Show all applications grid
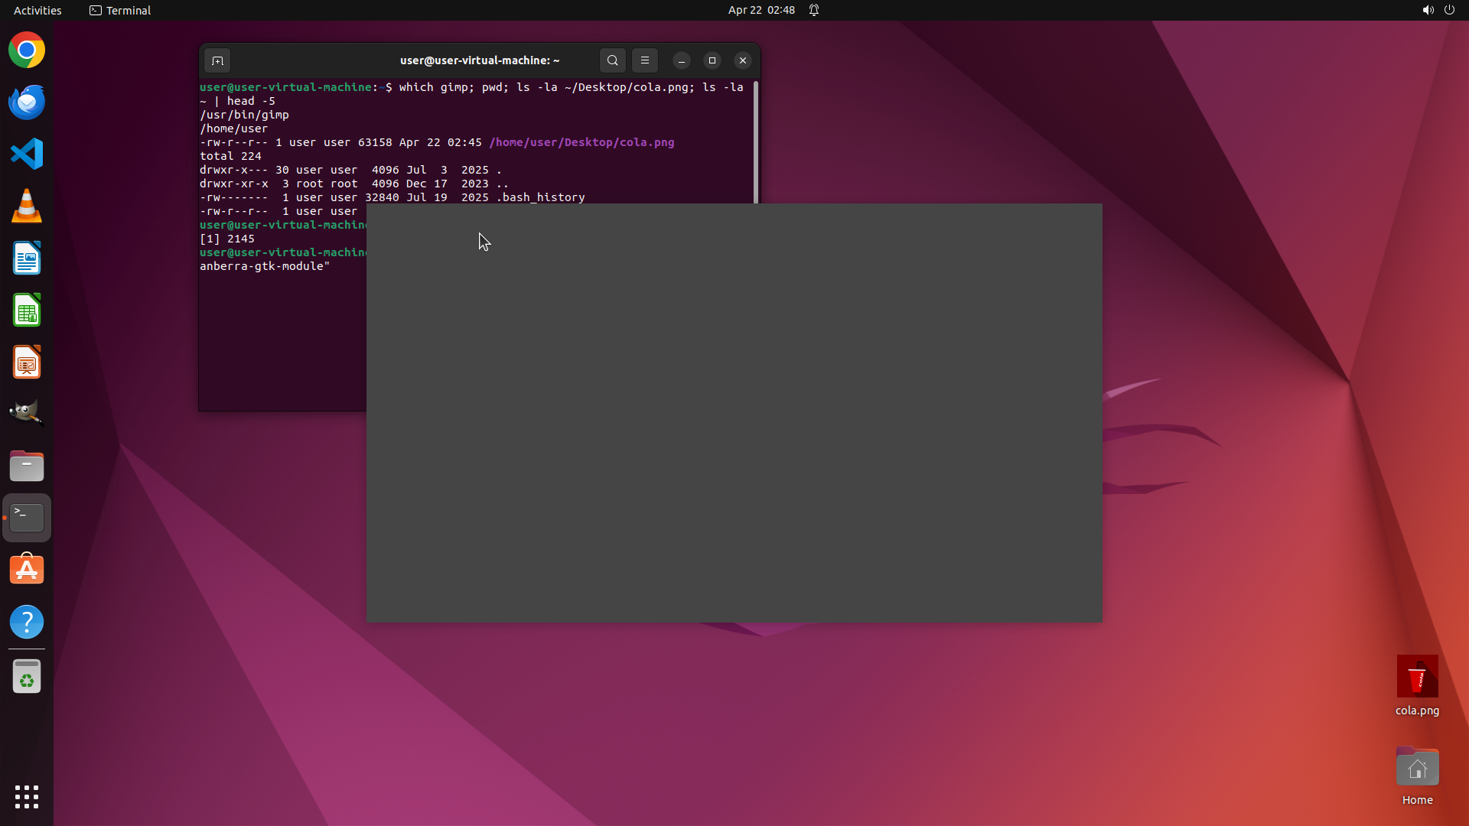Image resolution: width=1469 pixels, height=826 pixels. click(27, 796)
